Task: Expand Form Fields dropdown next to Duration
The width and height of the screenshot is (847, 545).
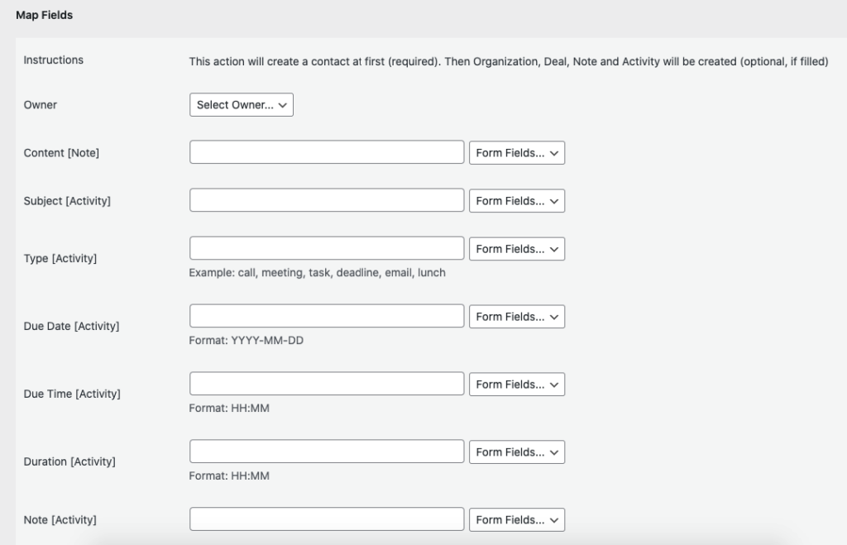Action: [516, 452]
